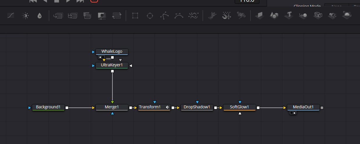Click the blue mask input above Transform1

(x=155, y=102)
